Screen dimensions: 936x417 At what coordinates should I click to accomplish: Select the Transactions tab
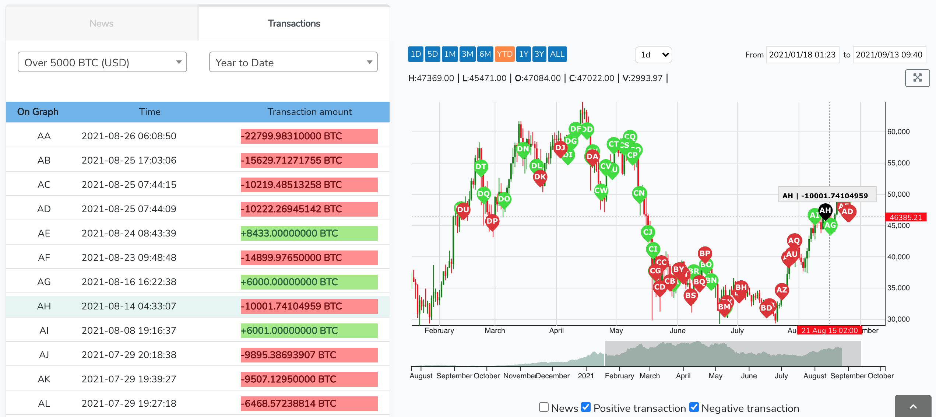(293, 23)
